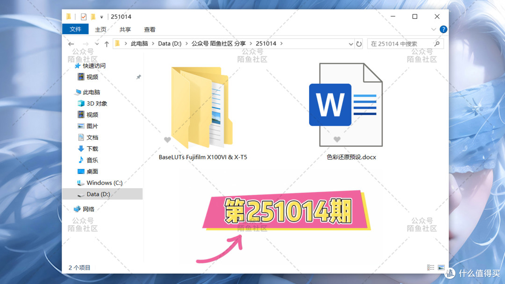Click 251014 breadcrumb in address bar
505x284 pixels.
[x=266, y=43]
